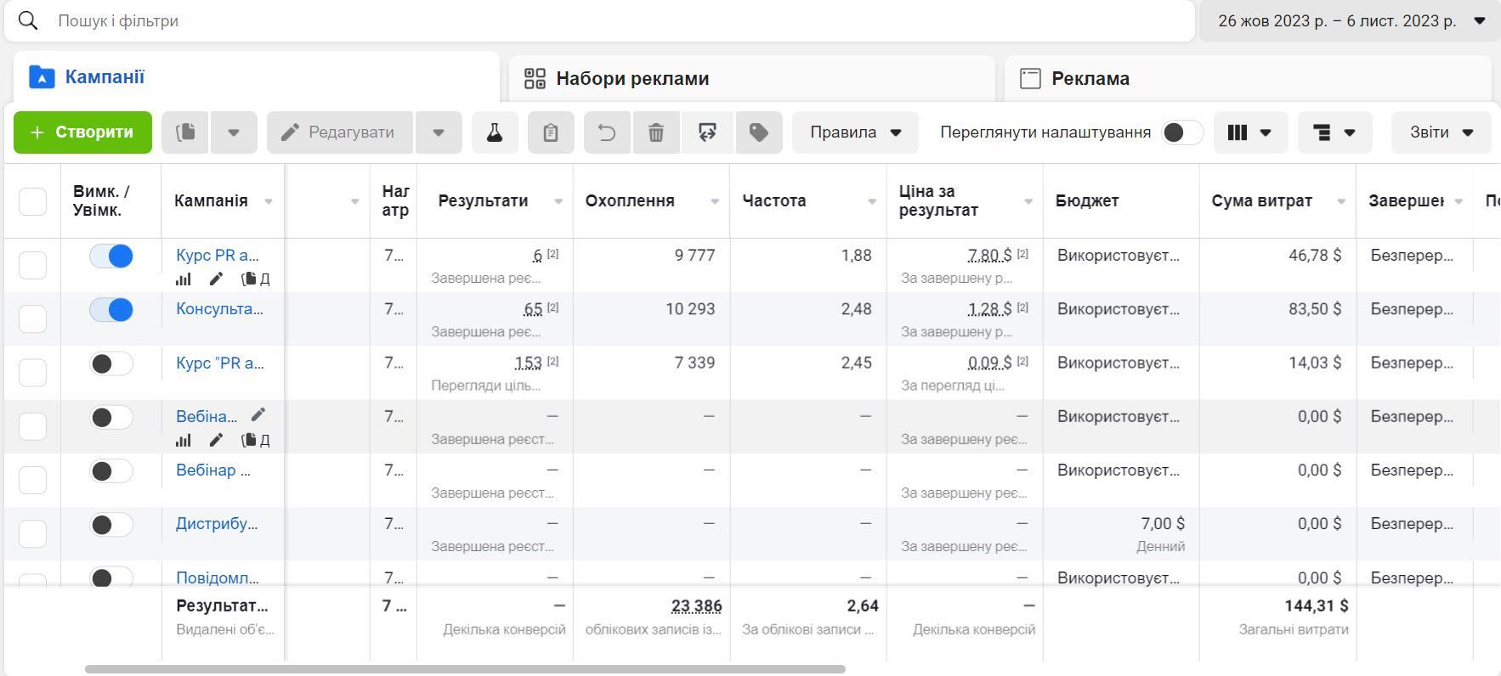Open the Повідомл... campaign link
The width and height of the screenshot is (1501, 676).
pyautogui.click(x=218, y=577)
